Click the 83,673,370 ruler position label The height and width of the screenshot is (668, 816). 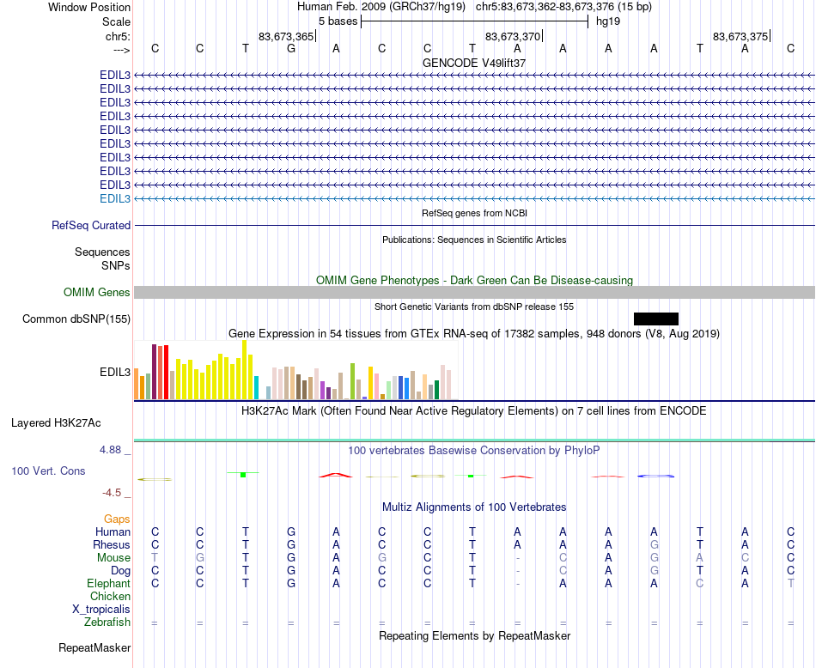pos(513,36)
